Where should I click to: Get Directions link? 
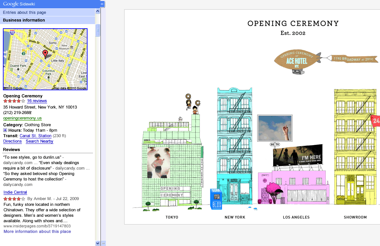tap(12, 141)
